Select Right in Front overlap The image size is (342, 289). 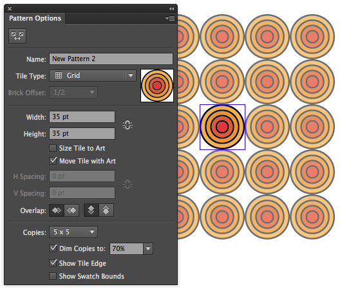[x=71, y=210]
